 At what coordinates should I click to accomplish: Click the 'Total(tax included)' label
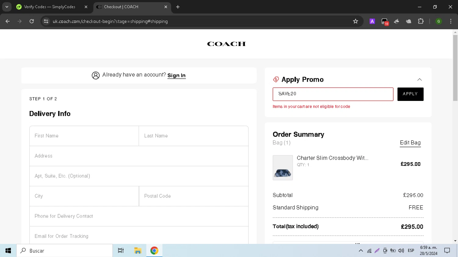point(296,227)
